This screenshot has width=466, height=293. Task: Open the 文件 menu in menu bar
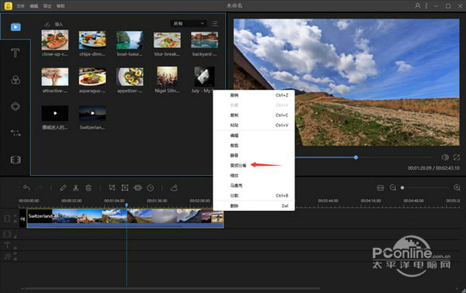pos(20,6)
